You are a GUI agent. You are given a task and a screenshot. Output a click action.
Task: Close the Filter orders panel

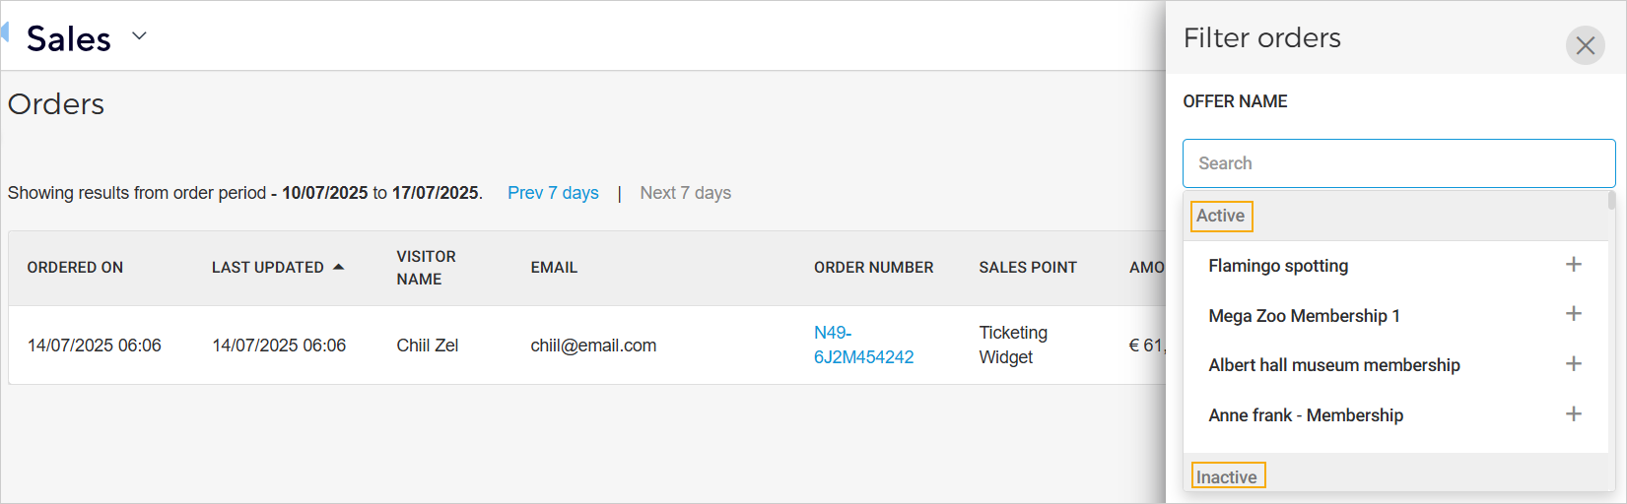pos(1585,45)
